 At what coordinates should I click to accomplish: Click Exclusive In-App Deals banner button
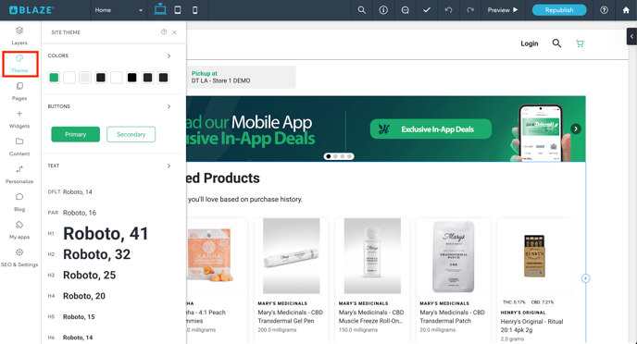(431, 129)
